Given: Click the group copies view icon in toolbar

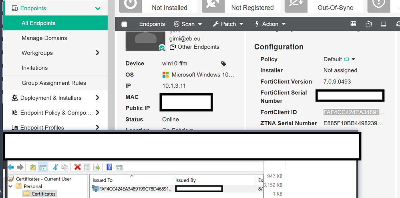Looking at the screenshot, I should (x=369, y=24).
